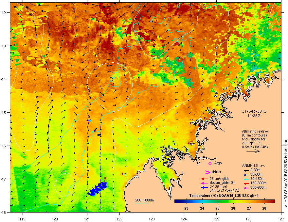This screenshot has height=222, width=288.
Task: Click the red 150-300m ANMN arrow
Action: click(x=246, y=183)
